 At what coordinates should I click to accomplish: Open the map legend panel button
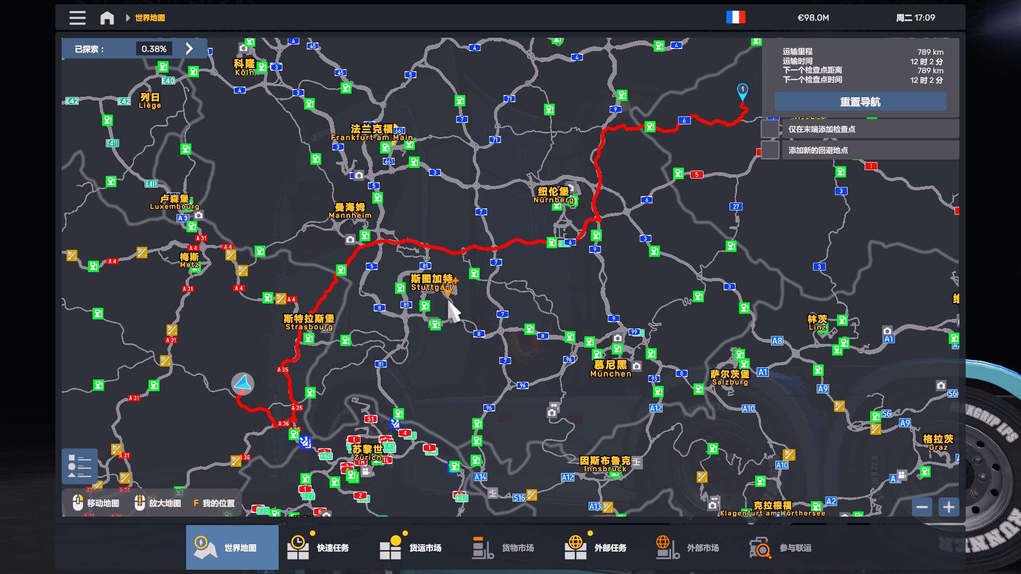tap(80, 466)
